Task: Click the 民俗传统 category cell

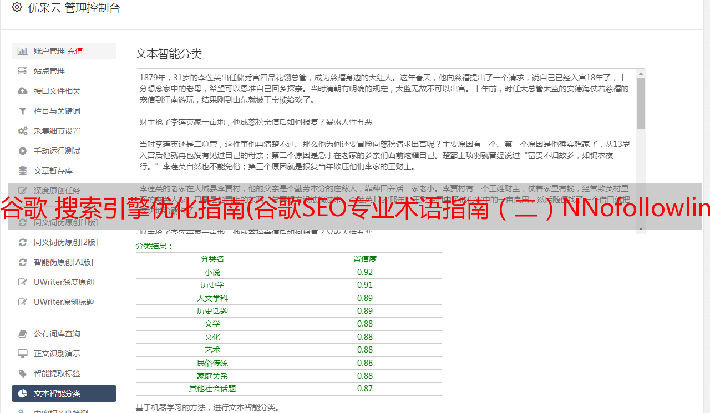Action: pos(212,363)
